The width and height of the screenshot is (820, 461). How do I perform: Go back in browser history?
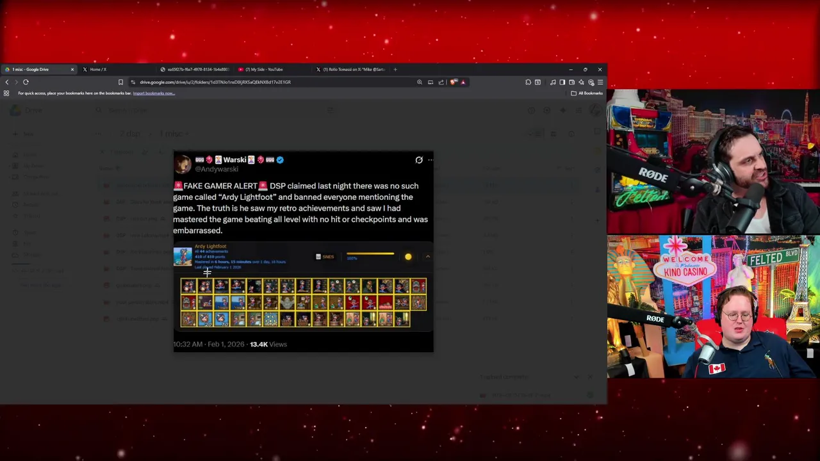click(x=7, y=82)
